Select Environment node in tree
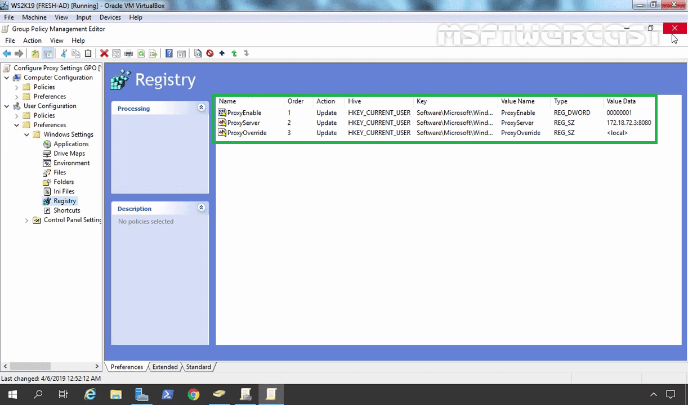Viewport: 688px width, 405px height. point(72,163)
